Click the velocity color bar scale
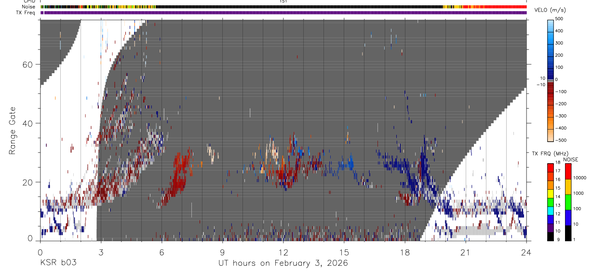Viewport: 592px width, 273px height. coord(552,80)
